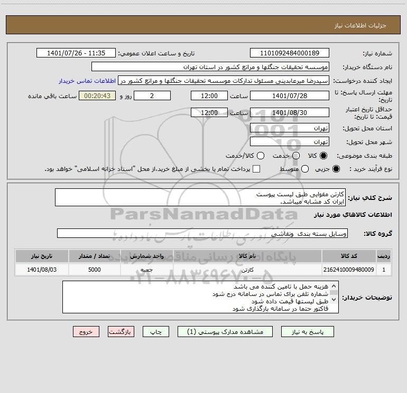Click the تعداد / مقدار column header
The image size is (407, 393).
94,256
